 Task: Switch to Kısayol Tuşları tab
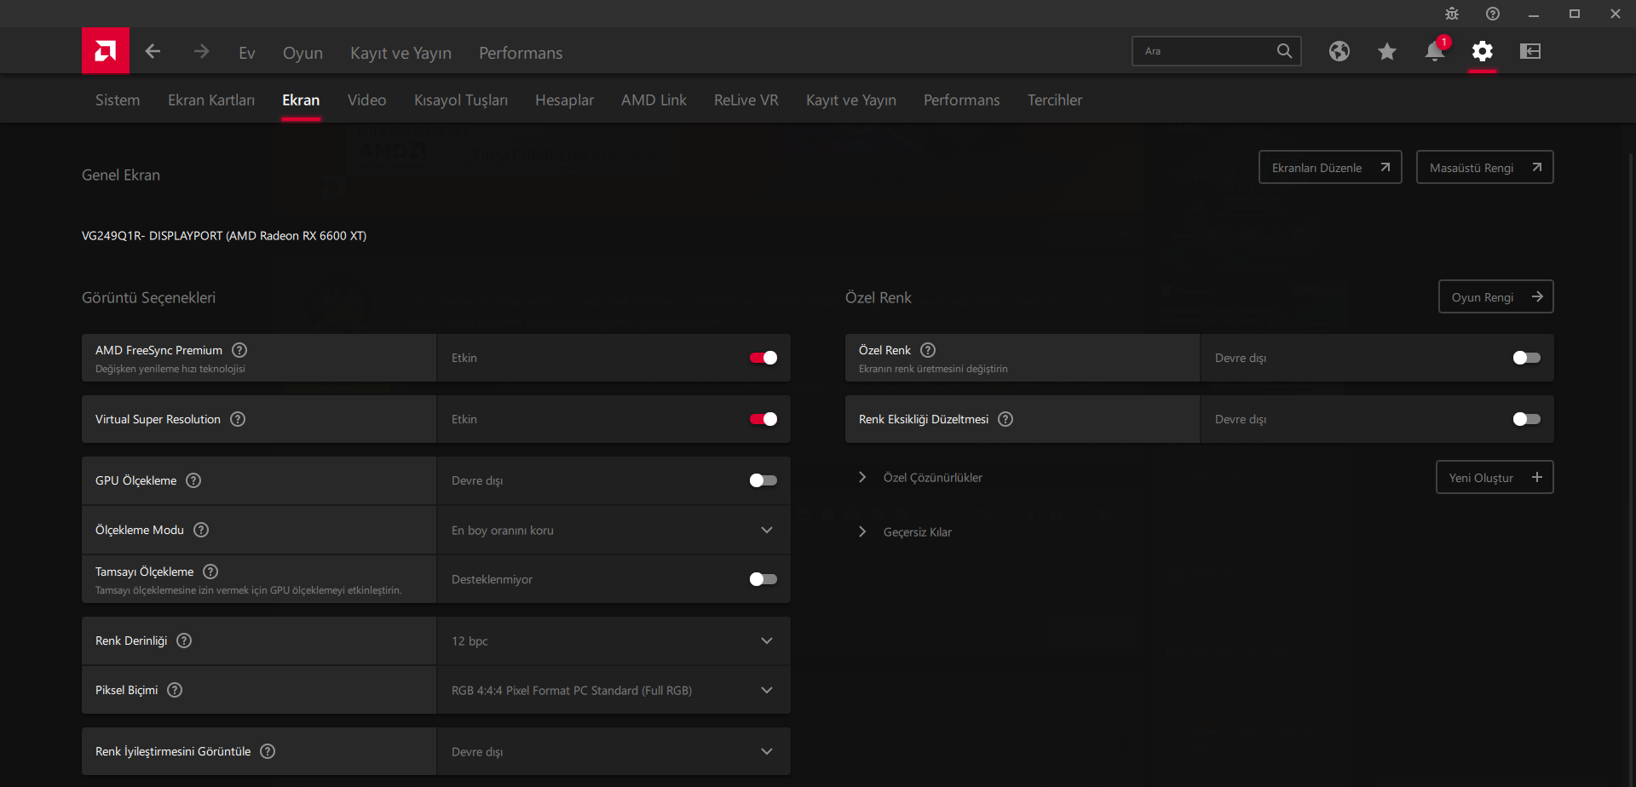[461, 100]
